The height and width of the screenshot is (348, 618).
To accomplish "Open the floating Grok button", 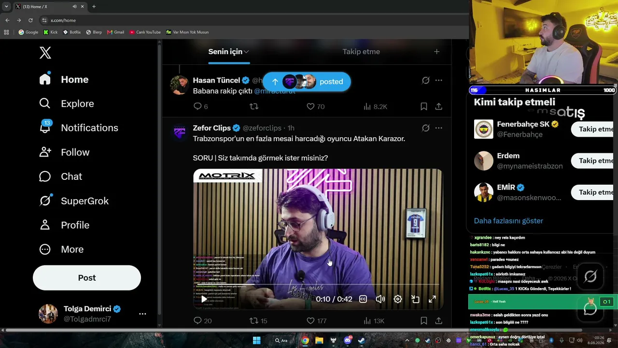I will [x=590, y=276].
